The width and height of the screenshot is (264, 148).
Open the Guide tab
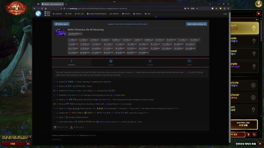click(x=189, y=62)
